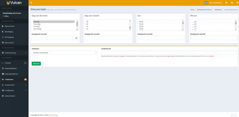Focus the Taakinhoud input field
This screenshot has height=117, width=239.
[x=169, y=53]
